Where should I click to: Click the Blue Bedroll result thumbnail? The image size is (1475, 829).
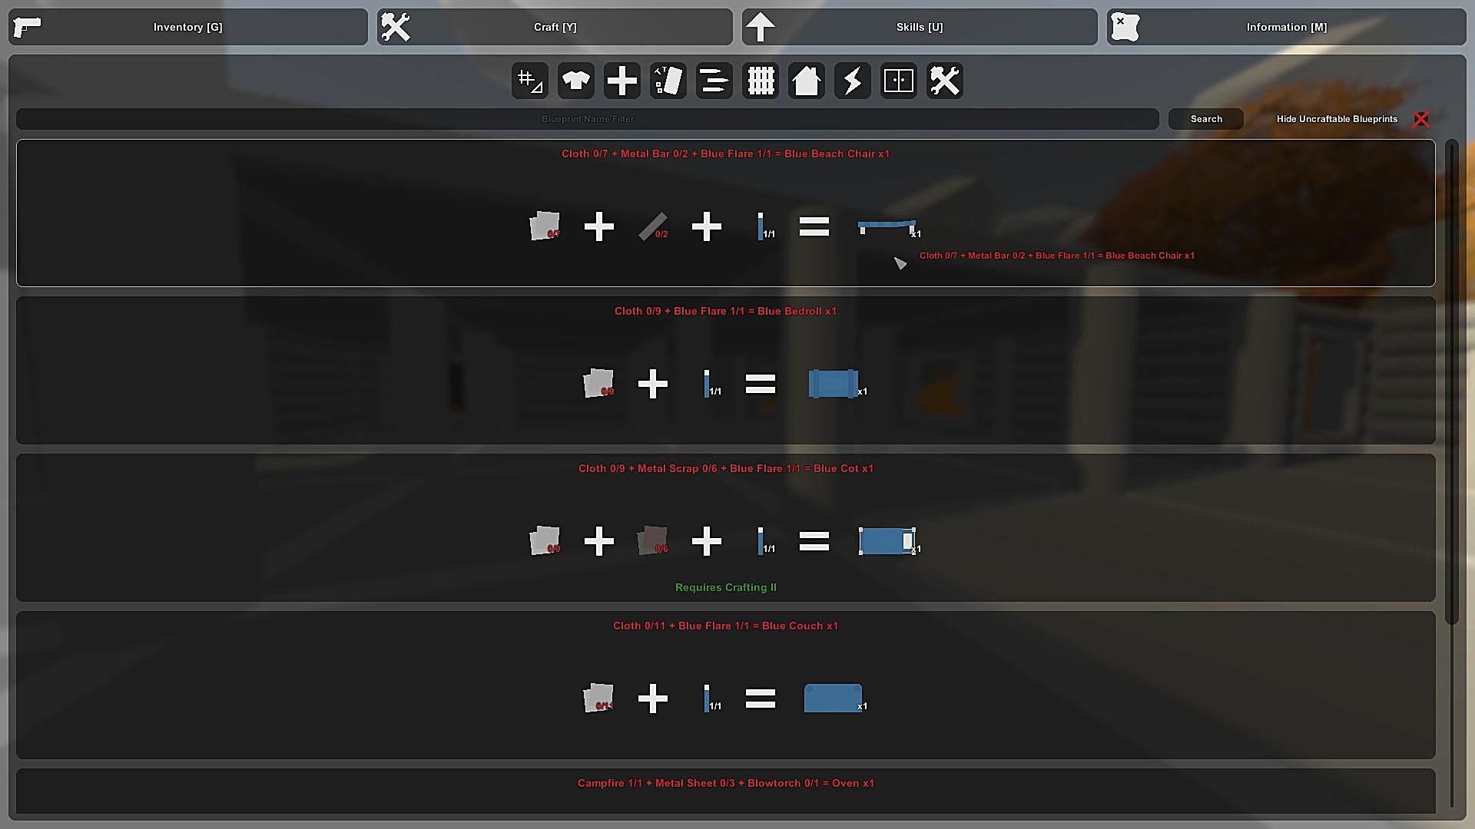pos(830,382)
